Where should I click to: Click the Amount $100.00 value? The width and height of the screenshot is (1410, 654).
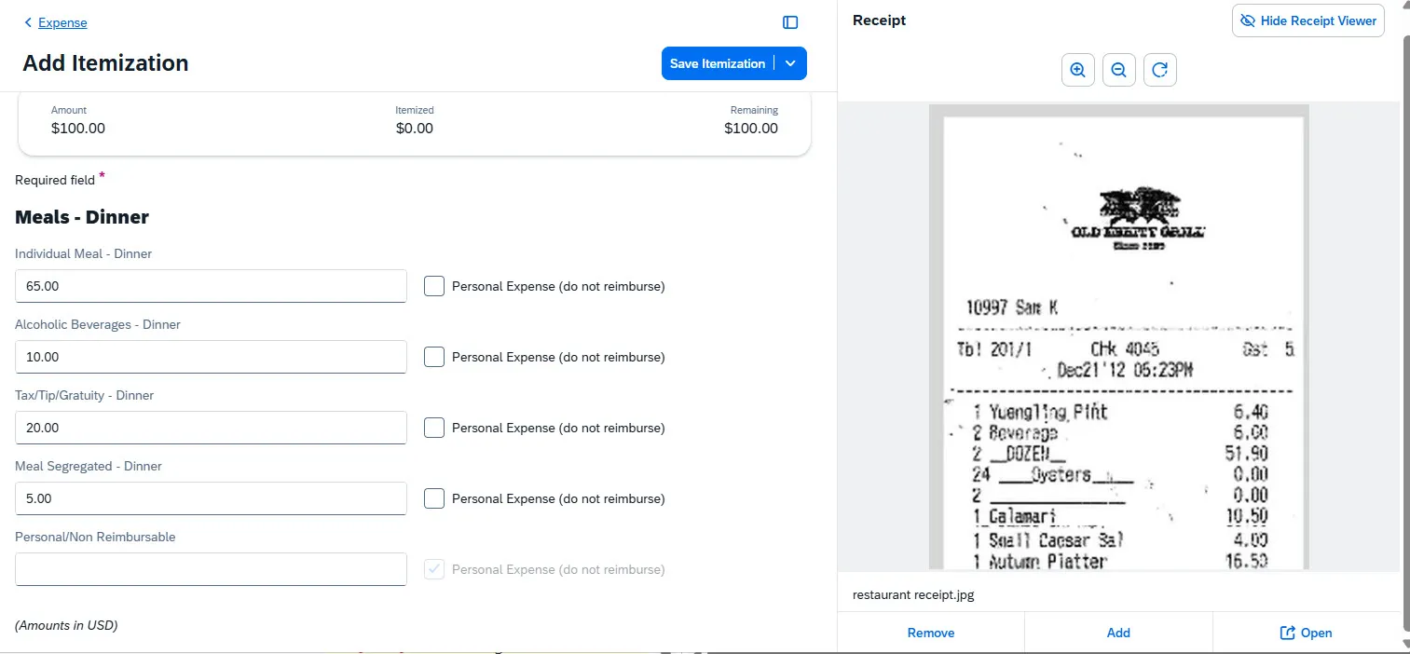[78, 129]
